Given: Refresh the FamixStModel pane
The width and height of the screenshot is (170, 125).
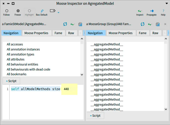Looking at the screenshot, I should [x=65, y=24].
